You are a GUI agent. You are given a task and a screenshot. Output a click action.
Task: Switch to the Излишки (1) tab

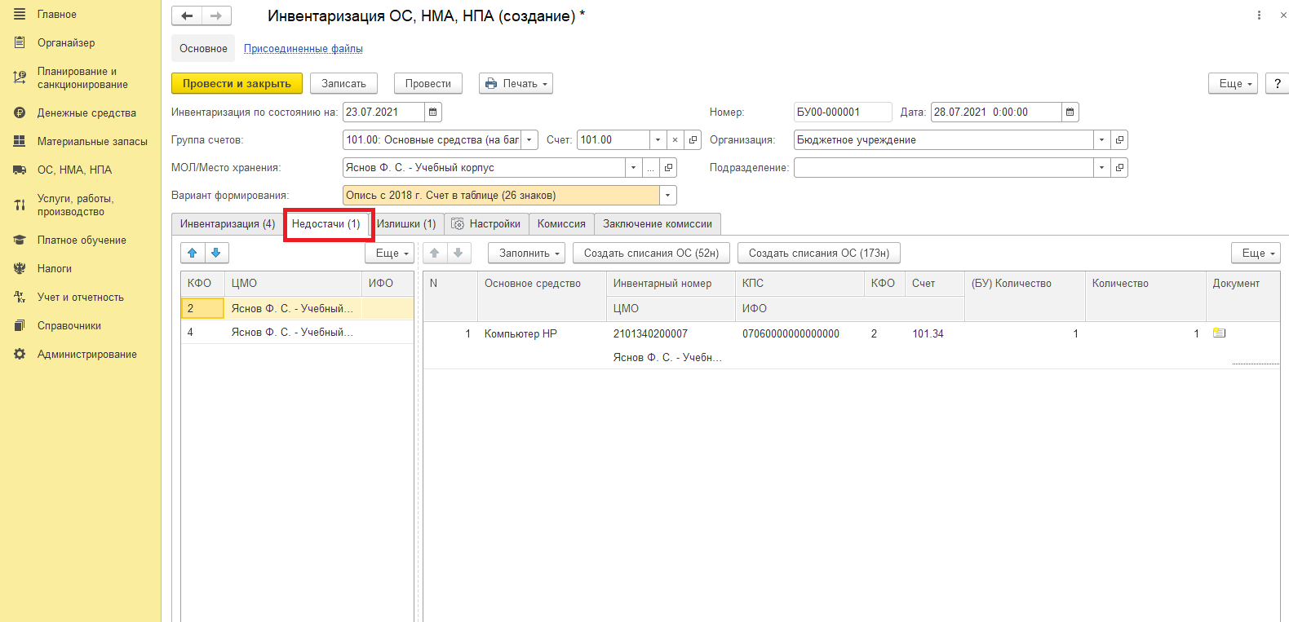click(x=406, y=224)
